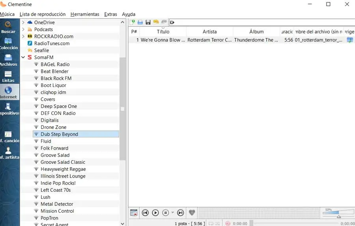This screenshot has width=355, height=226.
Task: Click the ROCKRADIO.com service icon
Action: [x=30, y=36]
